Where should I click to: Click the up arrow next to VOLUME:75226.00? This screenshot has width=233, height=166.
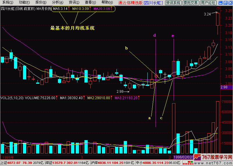click(x=57, y=98)
